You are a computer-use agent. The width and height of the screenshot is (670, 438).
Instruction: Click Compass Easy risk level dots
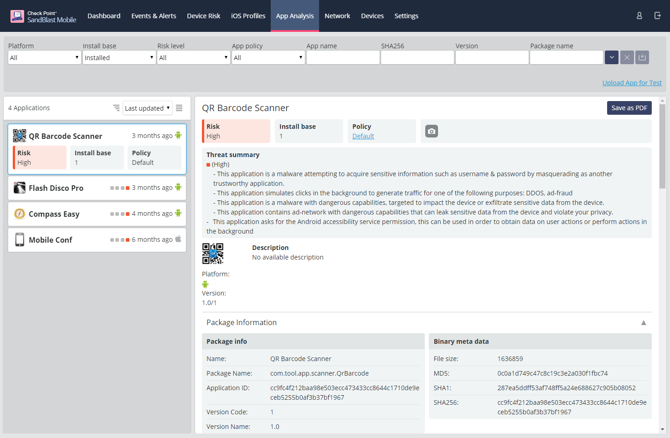[x=120, y=214]
